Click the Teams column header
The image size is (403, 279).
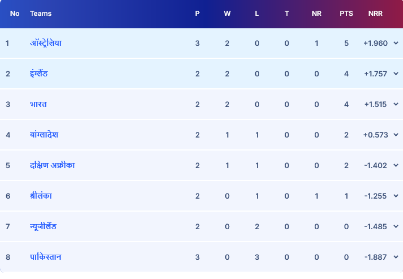[x=40, y=14]
